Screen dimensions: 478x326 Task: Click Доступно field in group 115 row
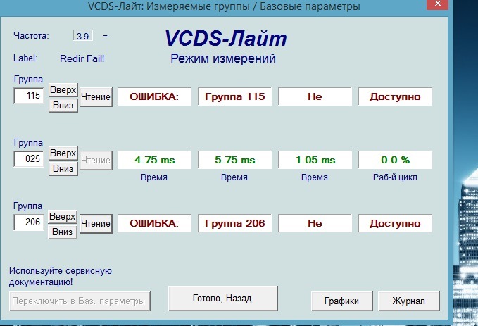395,96
